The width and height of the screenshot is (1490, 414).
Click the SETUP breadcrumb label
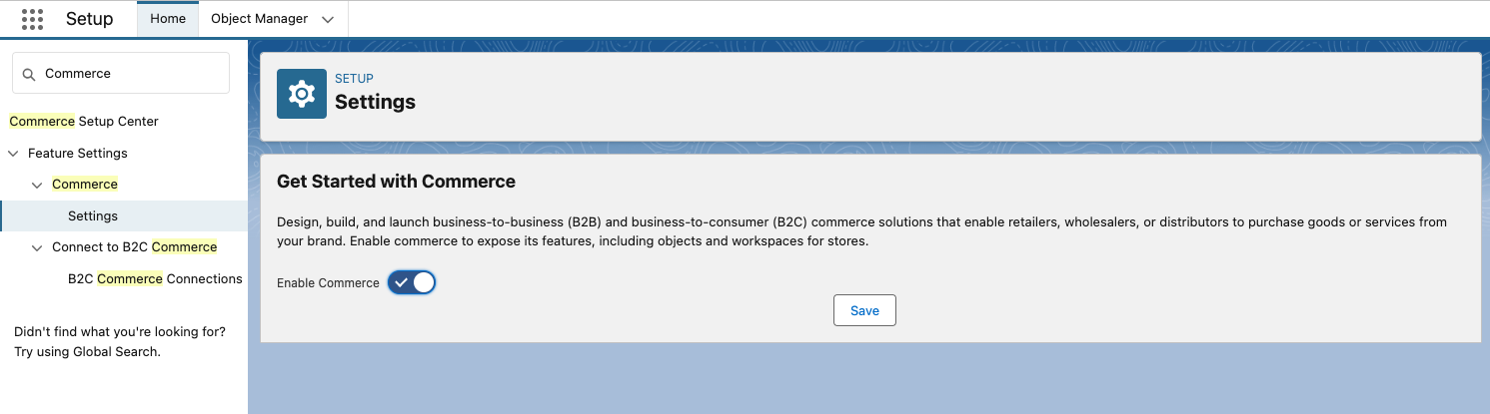point(354,79)
